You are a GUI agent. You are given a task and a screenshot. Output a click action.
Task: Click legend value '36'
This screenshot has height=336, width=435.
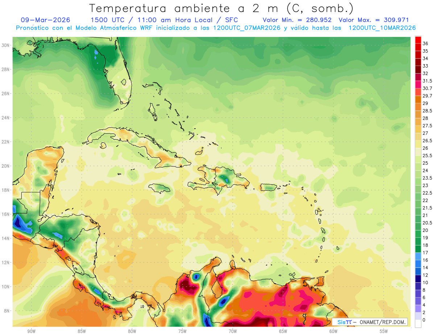tap(426, 43)
